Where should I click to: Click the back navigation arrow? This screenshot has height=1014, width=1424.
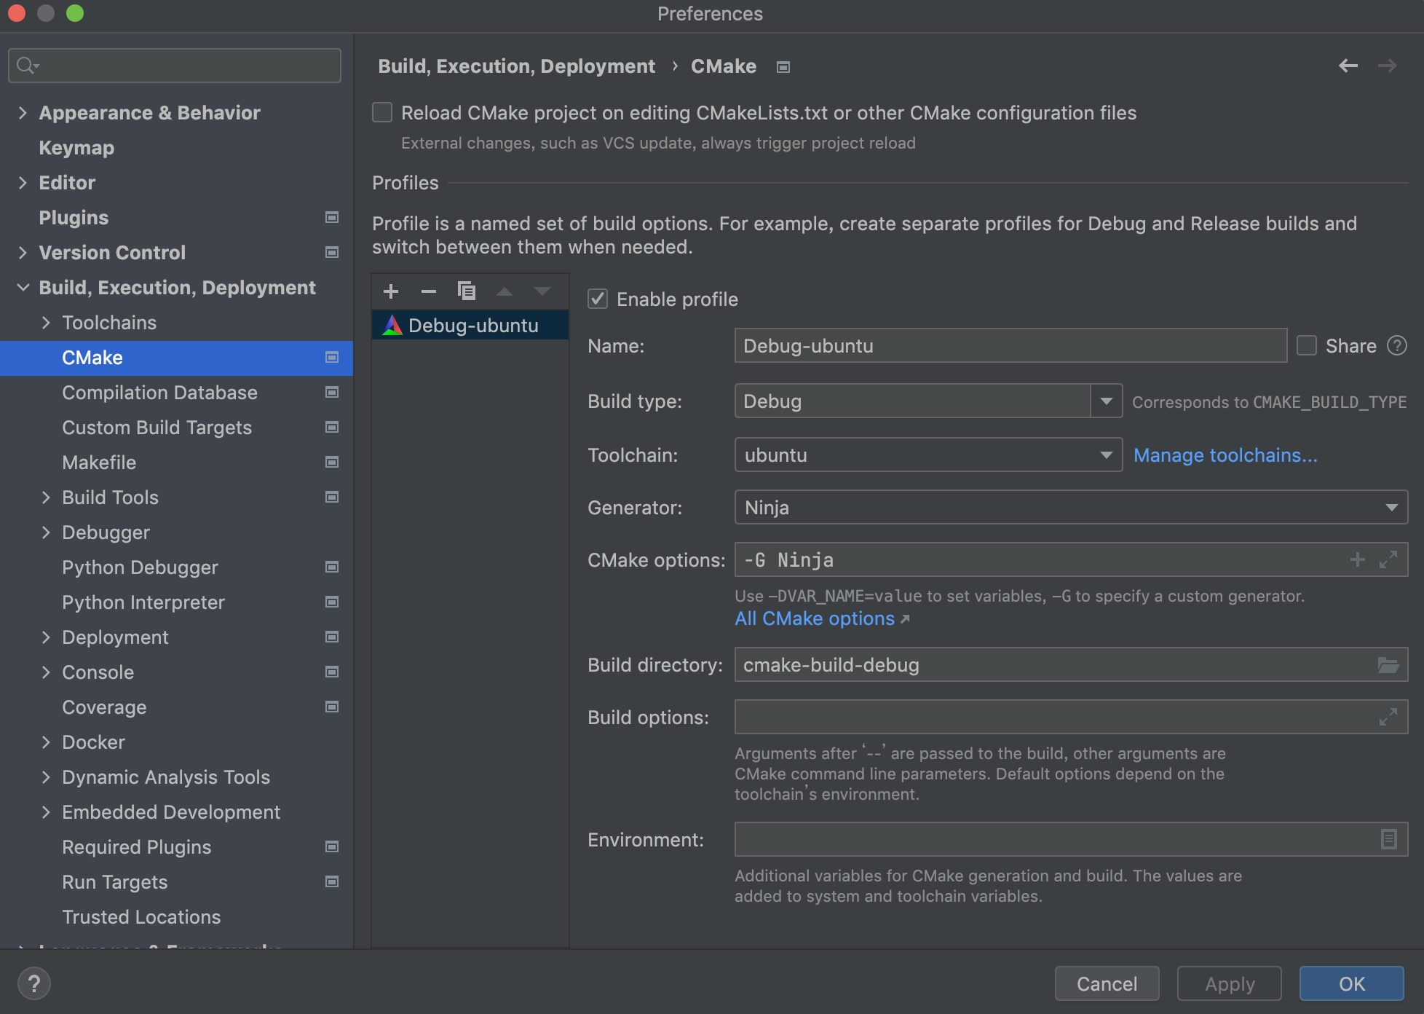pyautogui.click(x=1348, y=66)
